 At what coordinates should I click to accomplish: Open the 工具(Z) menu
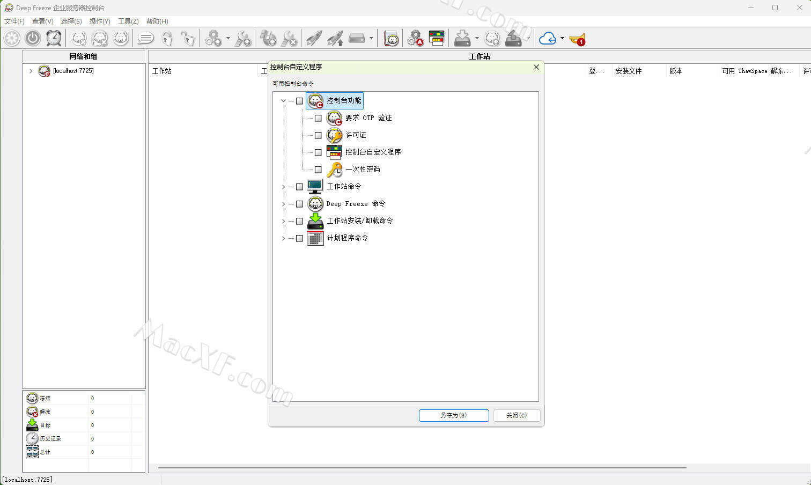click(128, 21)
